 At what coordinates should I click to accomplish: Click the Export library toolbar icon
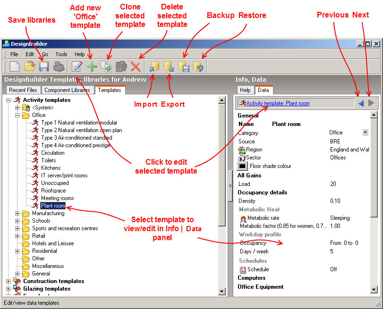(169, 67)
